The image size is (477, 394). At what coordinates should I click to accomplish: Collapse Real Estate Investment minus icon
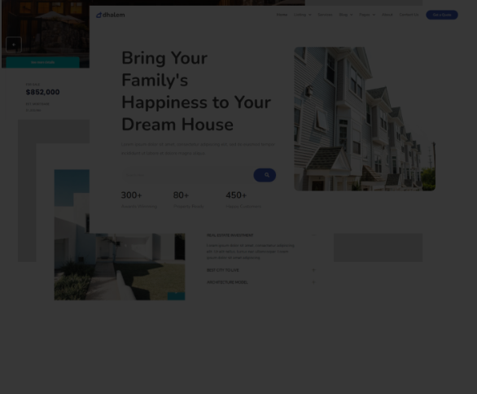(x=313, y=235)
